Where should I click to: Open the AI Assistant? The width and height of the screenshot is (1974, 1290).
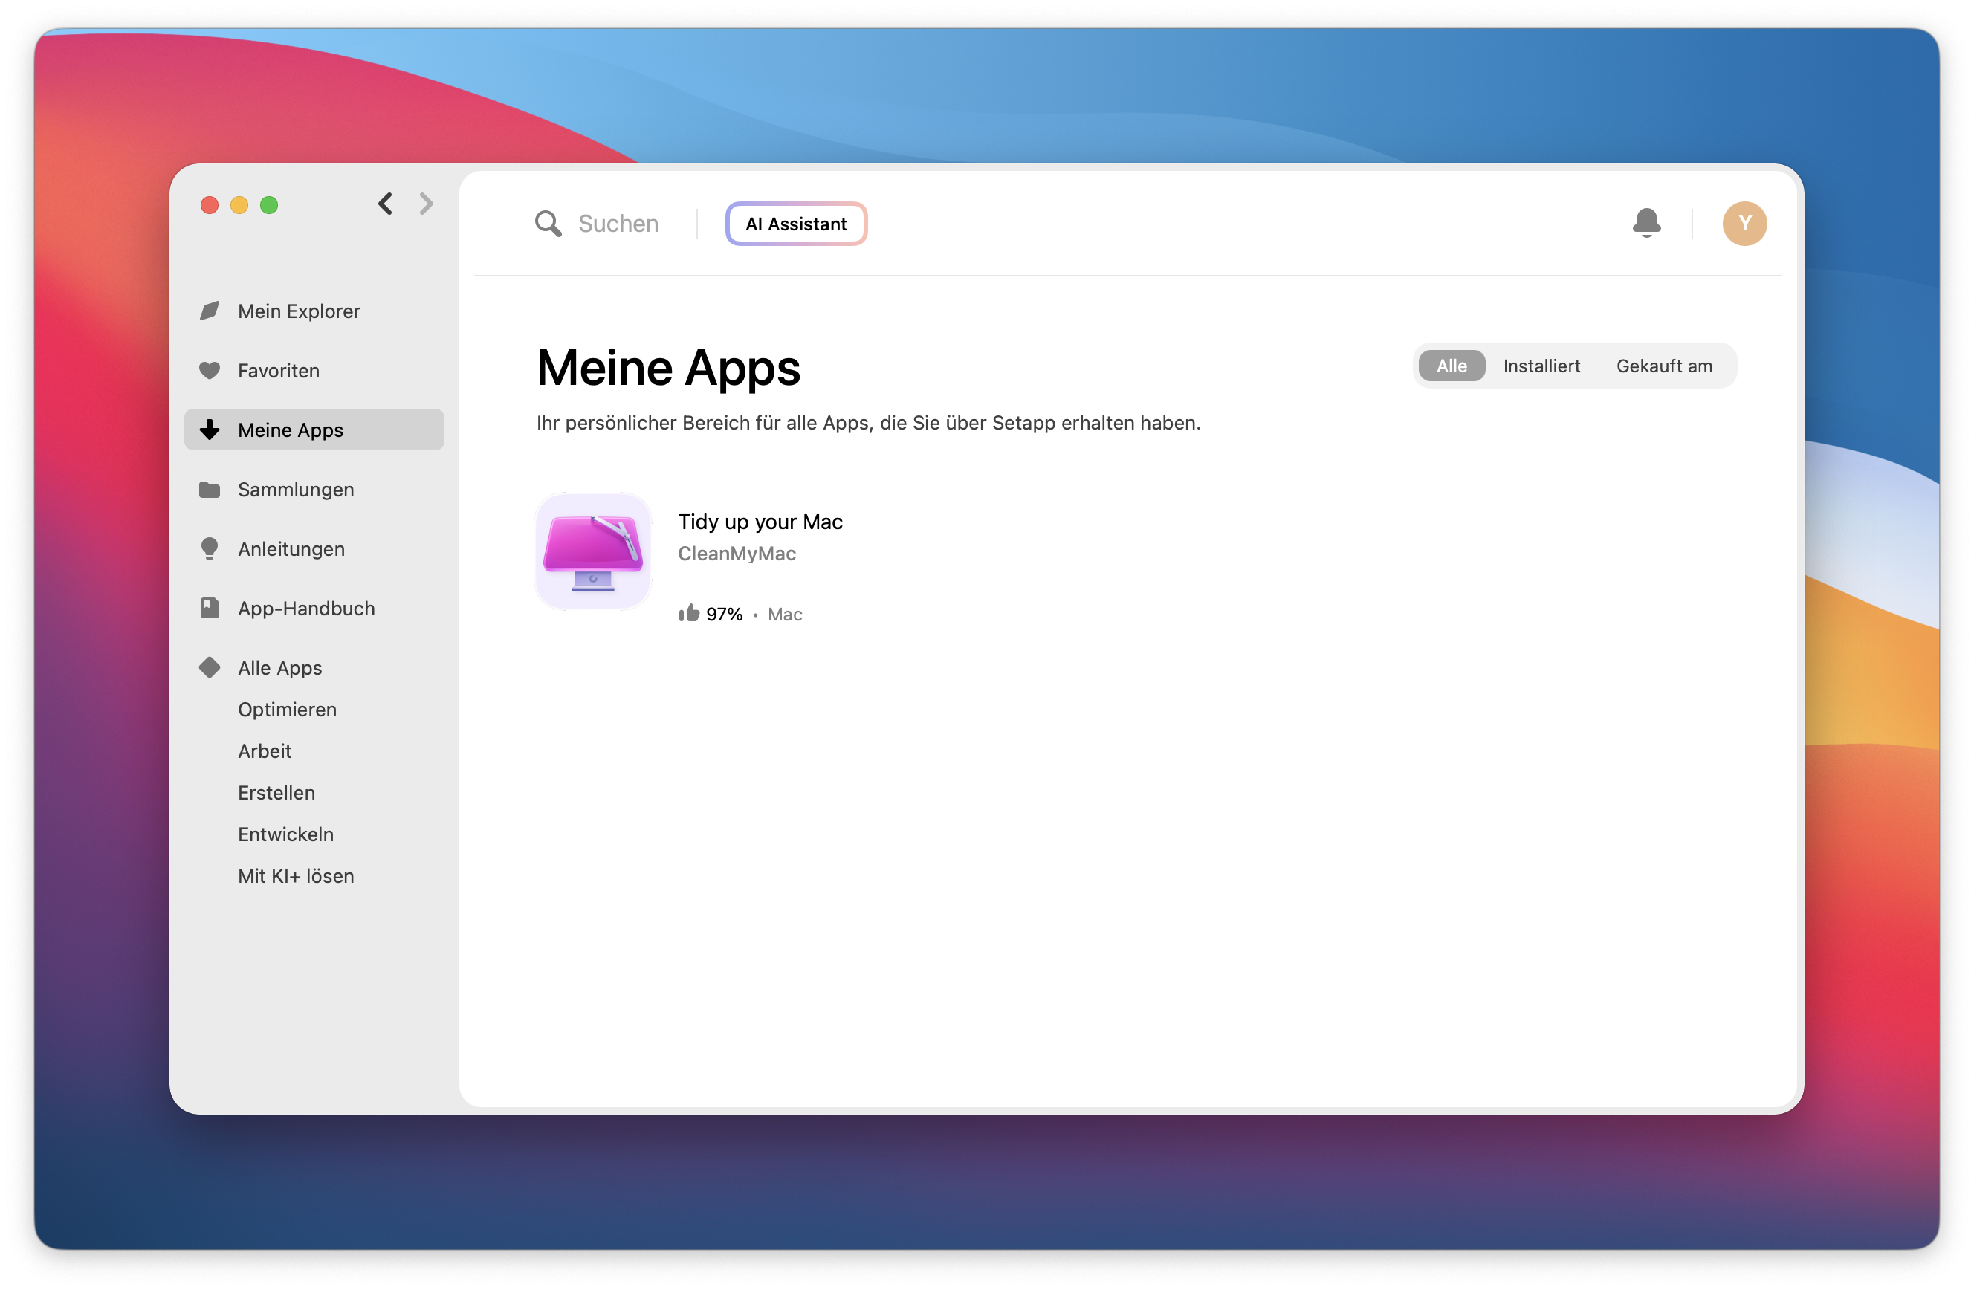pyautogui.click(x=796, y=224)
